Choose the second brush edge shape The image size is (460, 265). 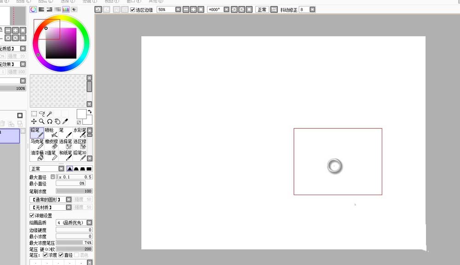[x=76, y=169]
